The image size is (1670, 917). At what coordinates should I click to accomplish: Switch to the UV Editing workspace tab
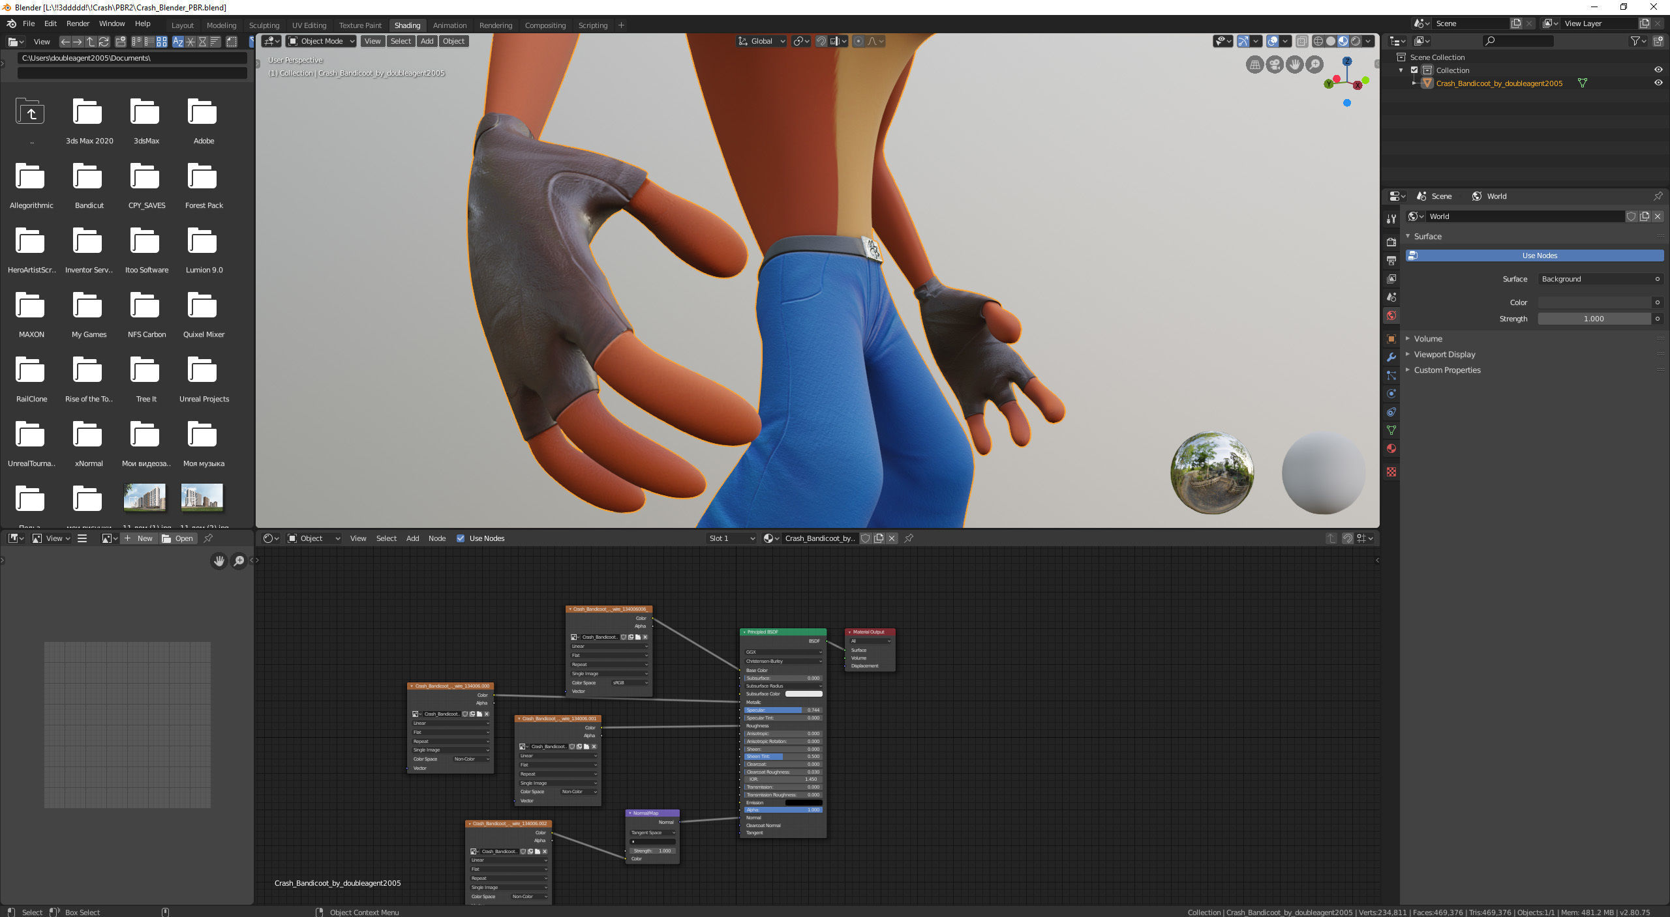click(309, 25)
